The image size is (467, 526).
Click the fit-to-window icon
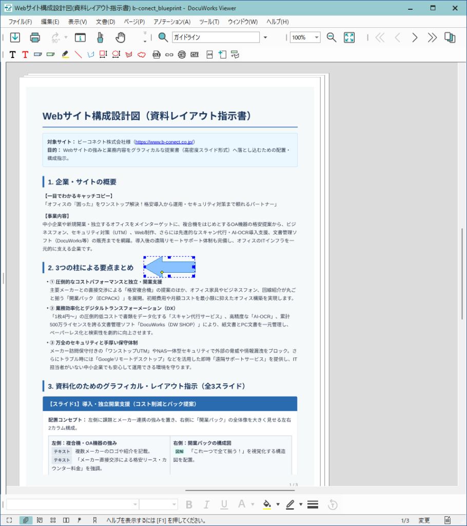pyautogui.click(x=349, y=37)
